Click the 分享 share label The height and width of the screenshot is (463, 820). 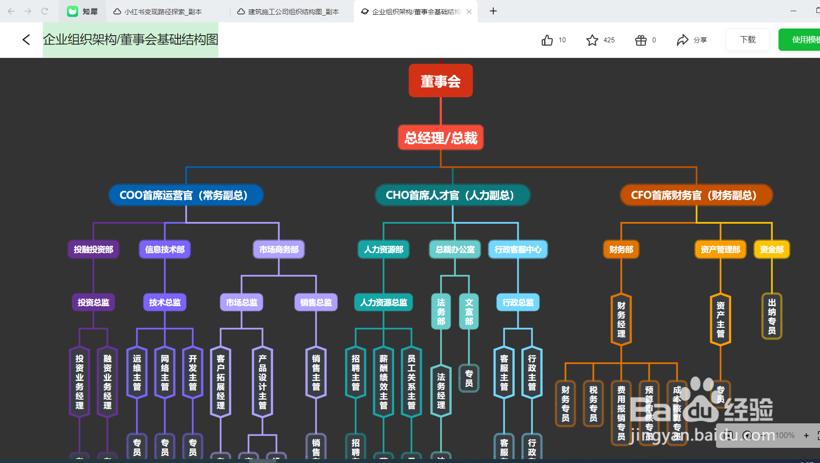(x=700, y=40)
